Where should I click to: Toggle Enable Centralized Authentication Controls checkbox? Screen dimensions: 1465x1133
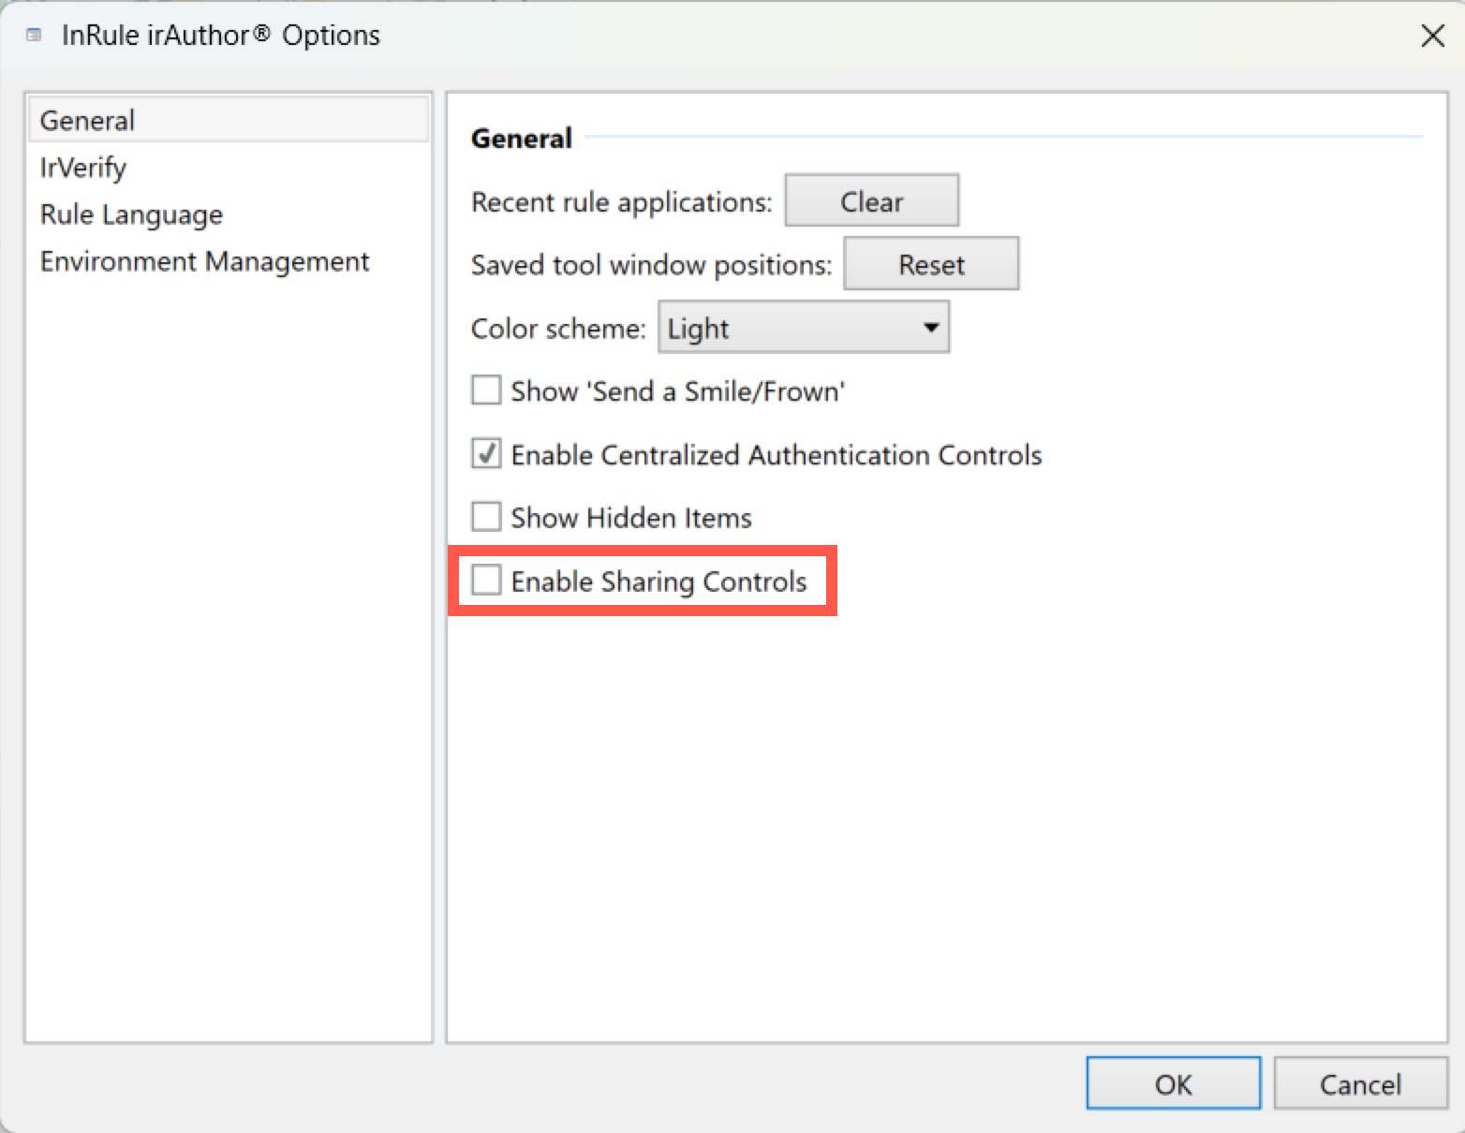point(486,454)
